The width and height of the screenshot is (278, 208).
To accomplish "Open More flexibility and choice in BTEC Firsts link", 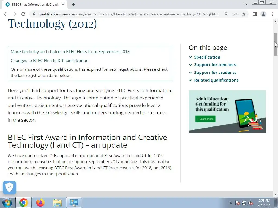I will (x=70, y=52).
